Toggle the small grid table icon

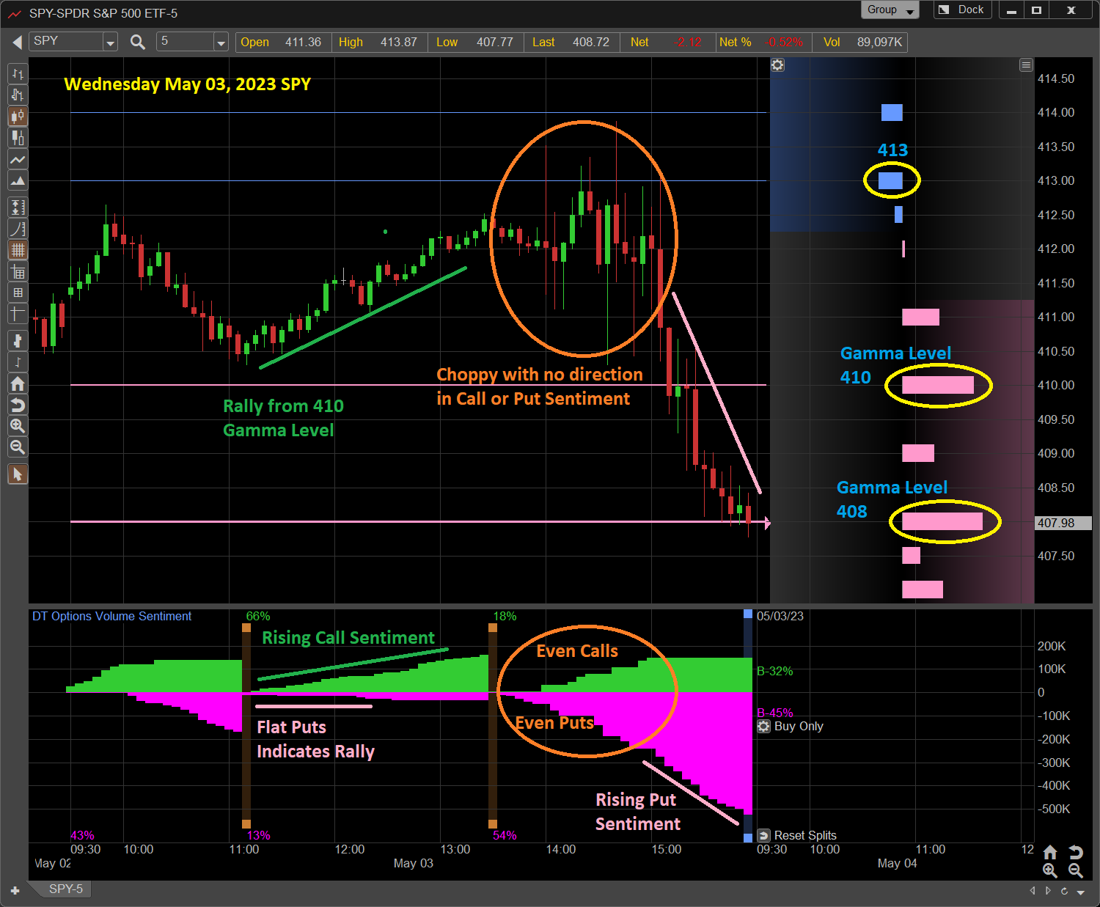18,293
